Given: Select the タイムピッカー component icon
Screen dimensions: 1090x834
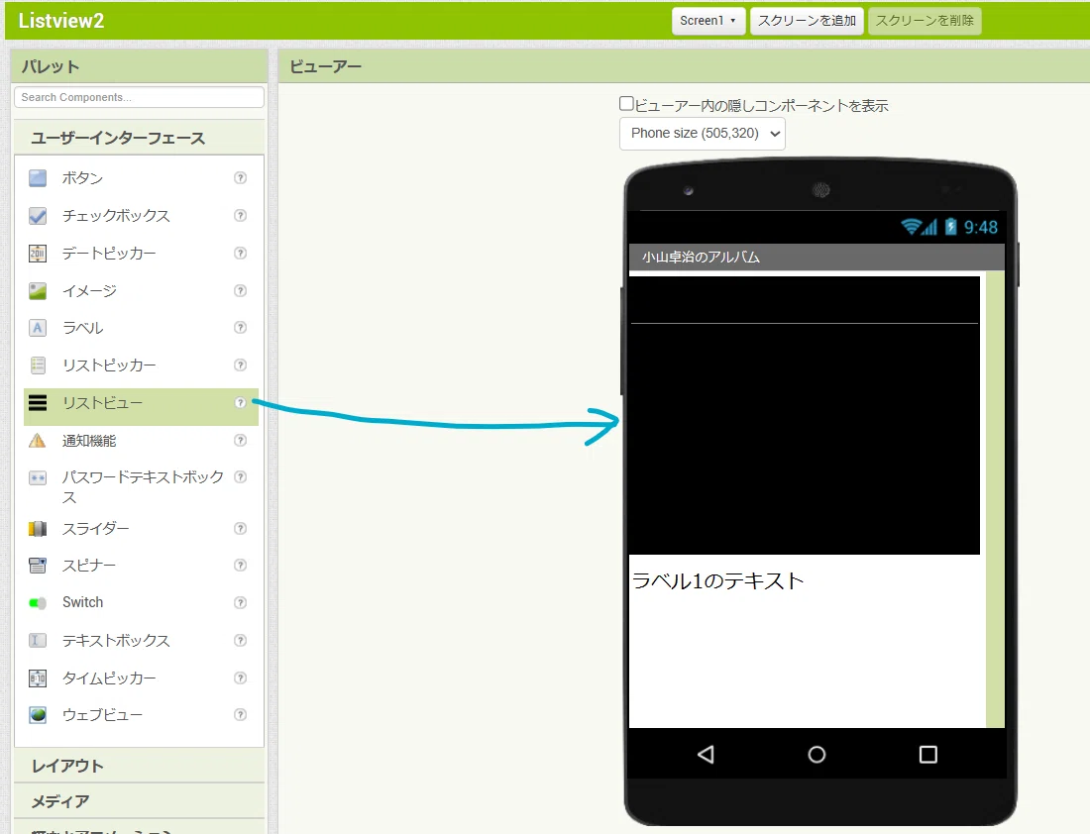Looking at the screenshot, I should point(38,678).
